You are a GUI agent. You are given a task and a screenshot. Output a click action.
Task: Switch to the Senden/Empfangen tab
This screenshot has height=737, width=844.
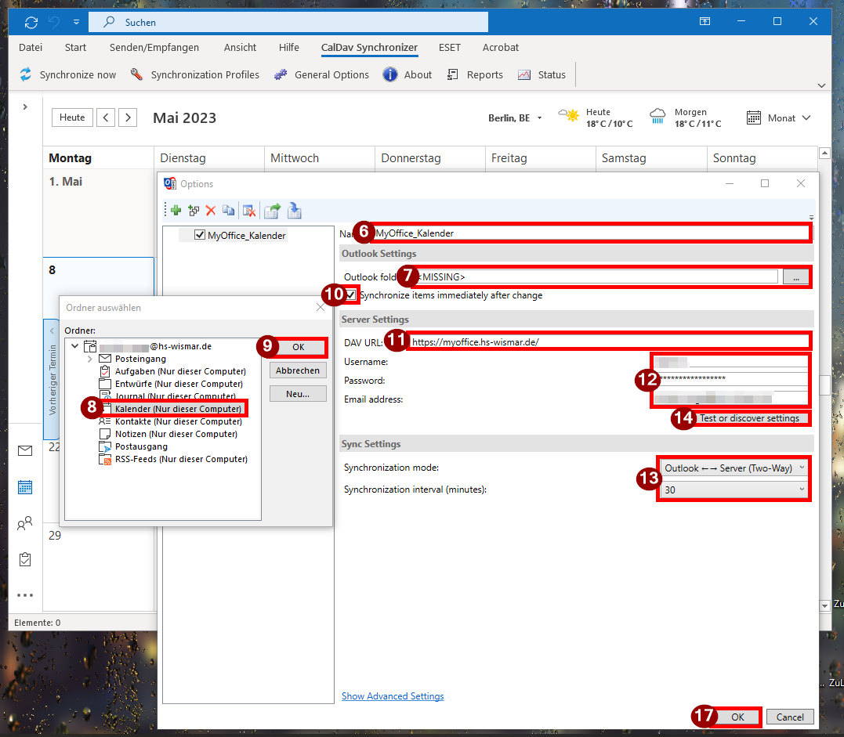[154, 47]
